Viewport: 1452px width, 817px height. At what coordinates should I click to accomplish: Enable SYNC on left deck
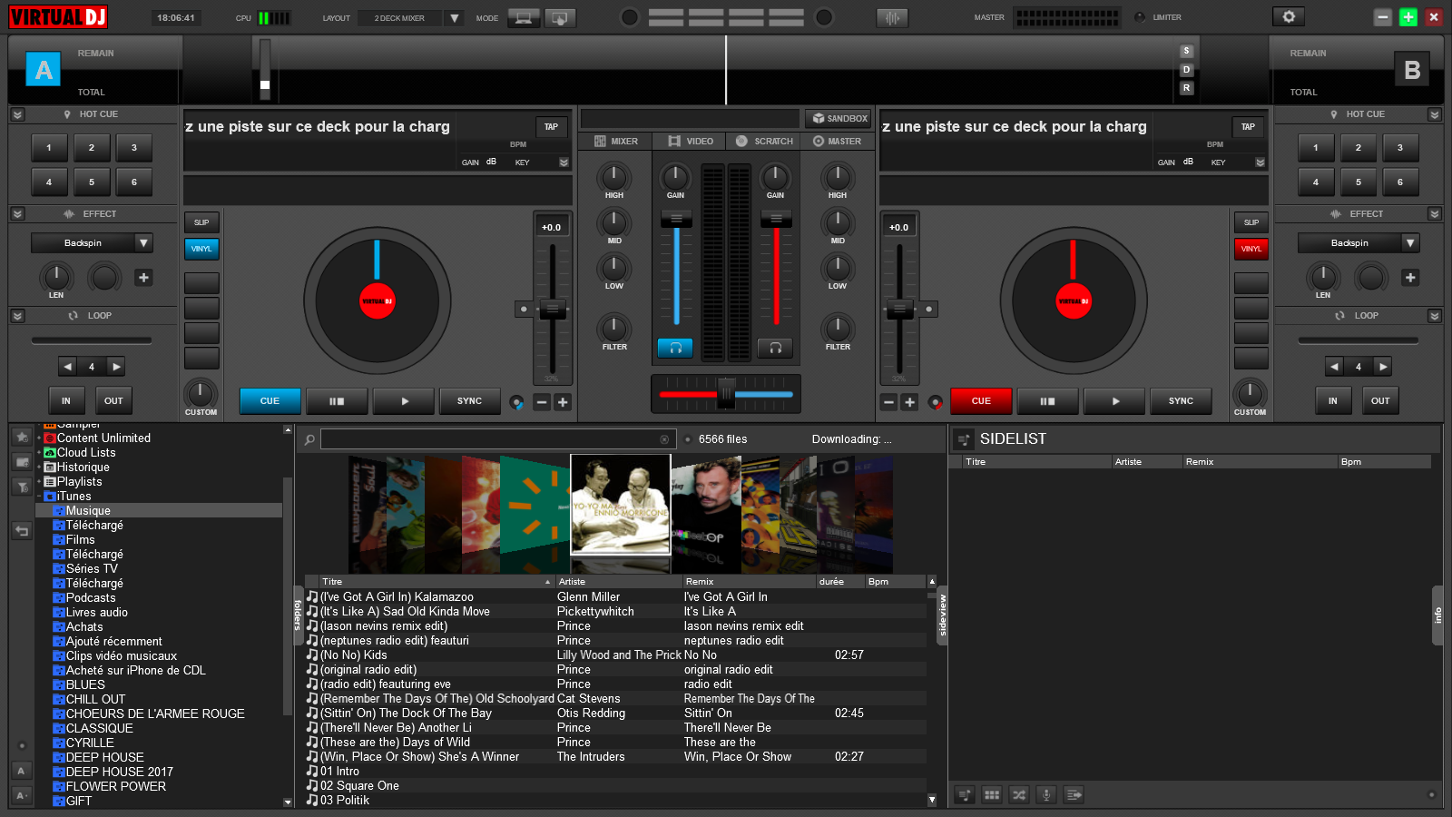pyautogui.click(x=469, y=401)
